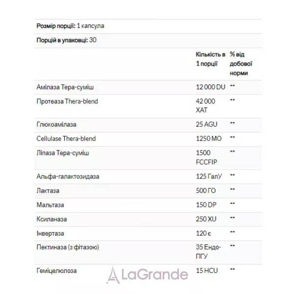Viewport: 294px width, 294px height.
Task: Click the LaGrande Eiffel tower logo icon
Action: point(113,275)
